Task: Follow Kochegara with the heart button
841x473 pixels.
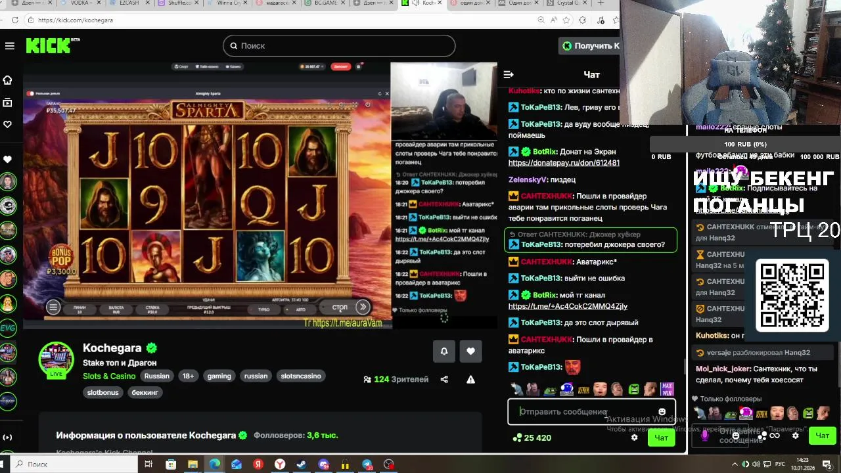Action: point(470,351)
